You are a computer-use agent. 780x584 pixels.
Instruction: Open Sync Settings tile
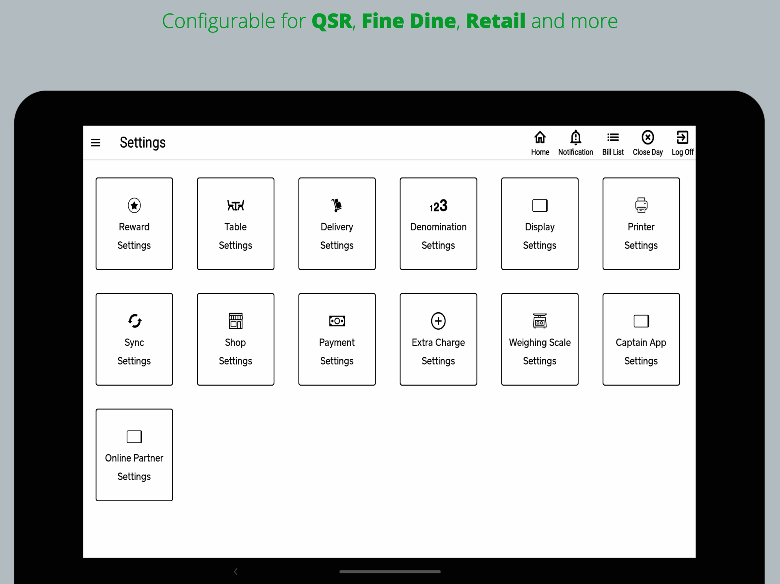point(134,339)
